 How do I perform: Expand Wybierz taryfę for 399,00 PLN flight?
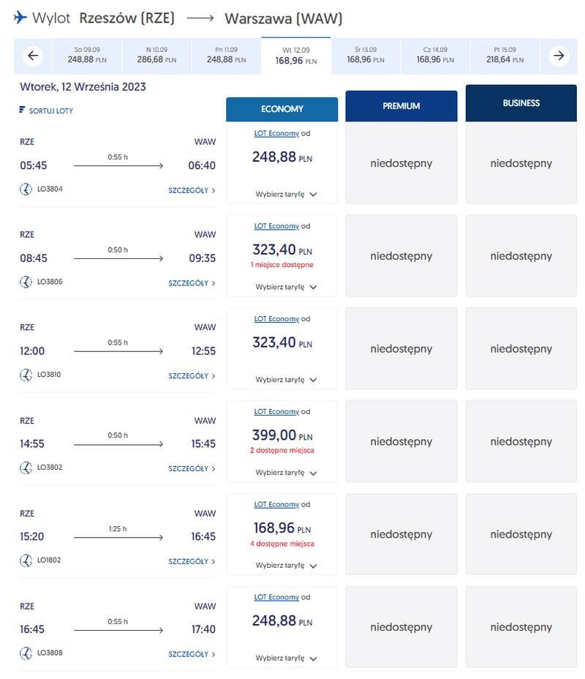click(286, 473)
